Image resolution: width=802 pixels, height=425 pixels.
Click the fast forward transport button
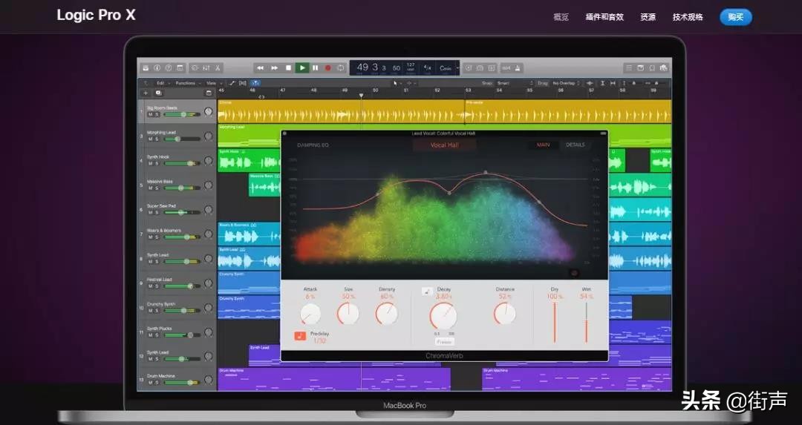click(274, 68)
